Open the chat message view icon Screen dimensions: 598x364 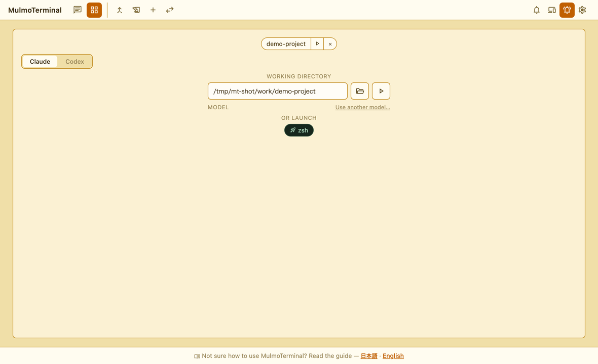[78, 10]
